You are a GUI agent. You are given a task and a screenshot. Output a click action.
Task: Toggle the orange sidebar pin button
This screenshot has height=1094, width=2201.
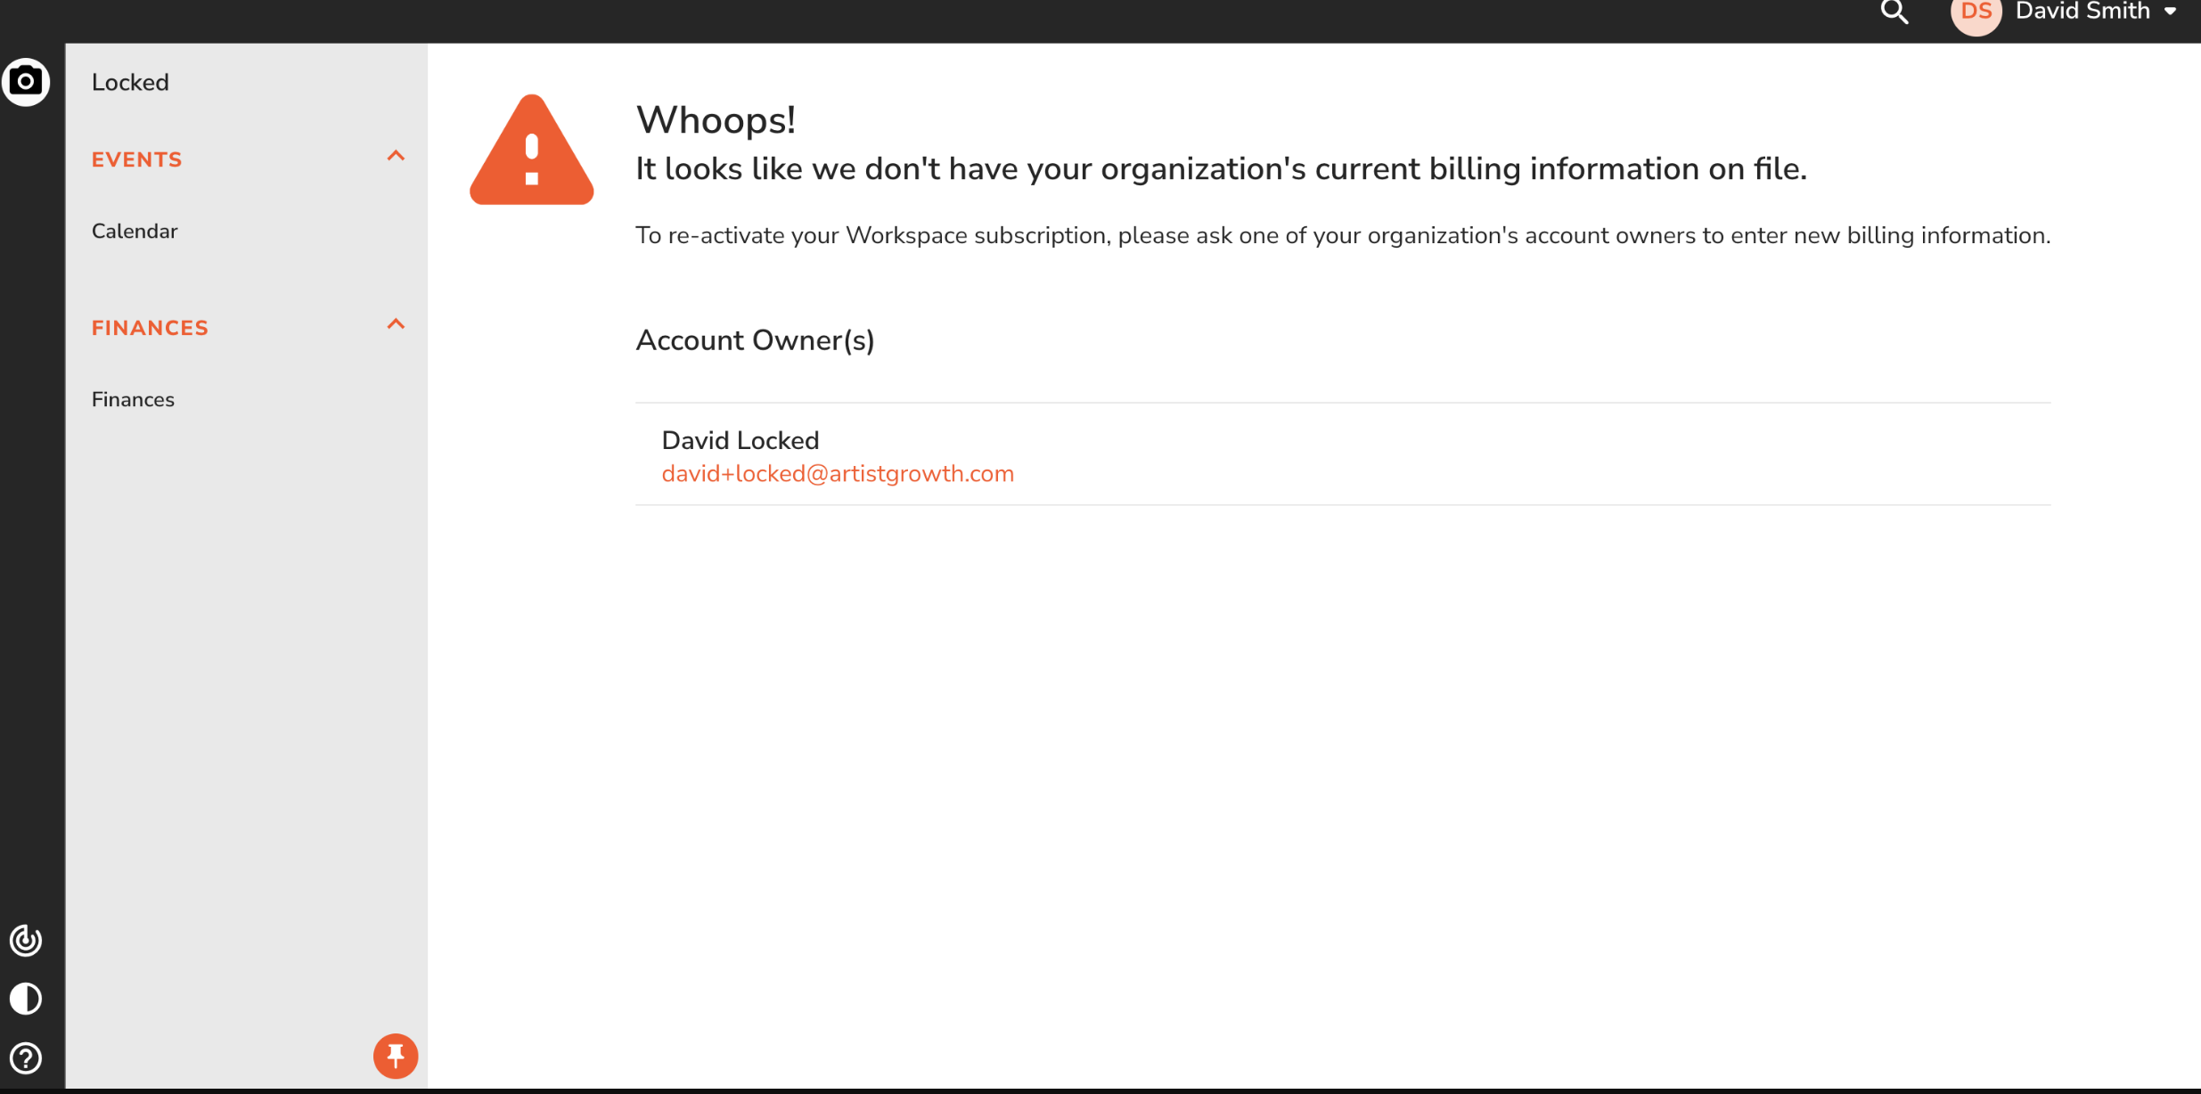tap(395, 1056)
